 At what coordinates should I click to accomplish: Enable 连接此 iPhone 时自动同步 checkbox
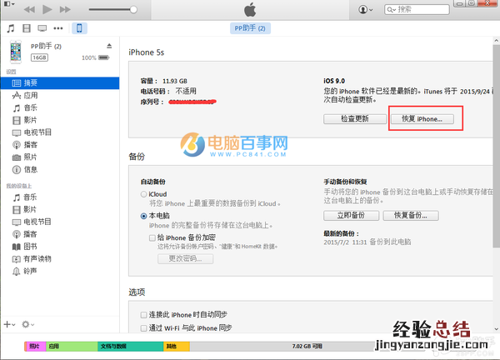point(144,315)
